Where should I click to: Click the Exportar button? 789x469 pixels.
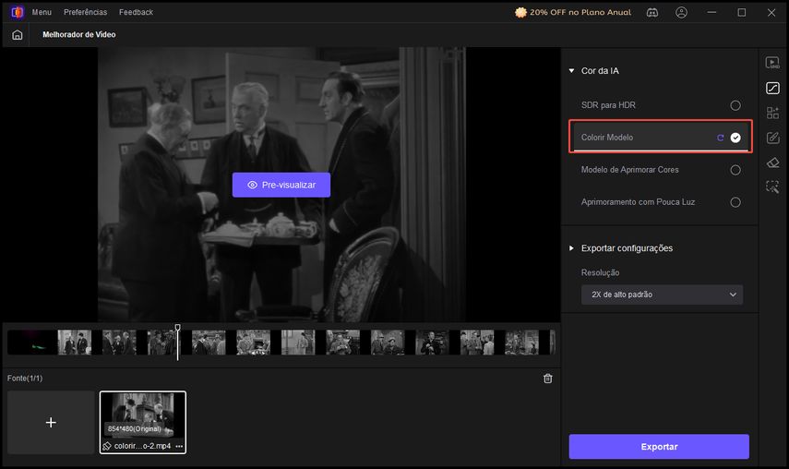point(659,447)
